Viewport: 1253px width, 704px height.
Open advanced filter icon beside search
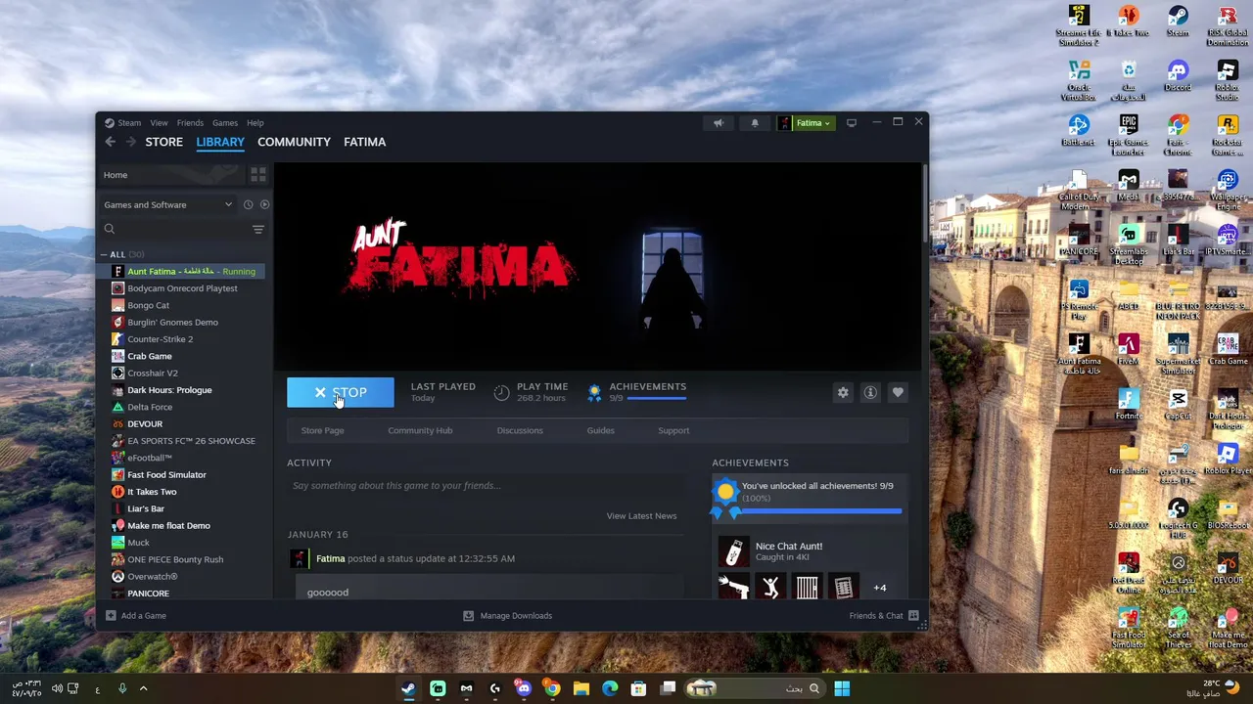[258, 229]
